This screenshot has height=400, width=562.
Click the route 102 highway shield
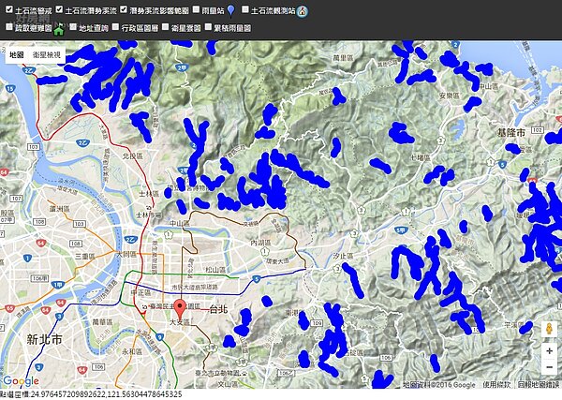point(537,129)
